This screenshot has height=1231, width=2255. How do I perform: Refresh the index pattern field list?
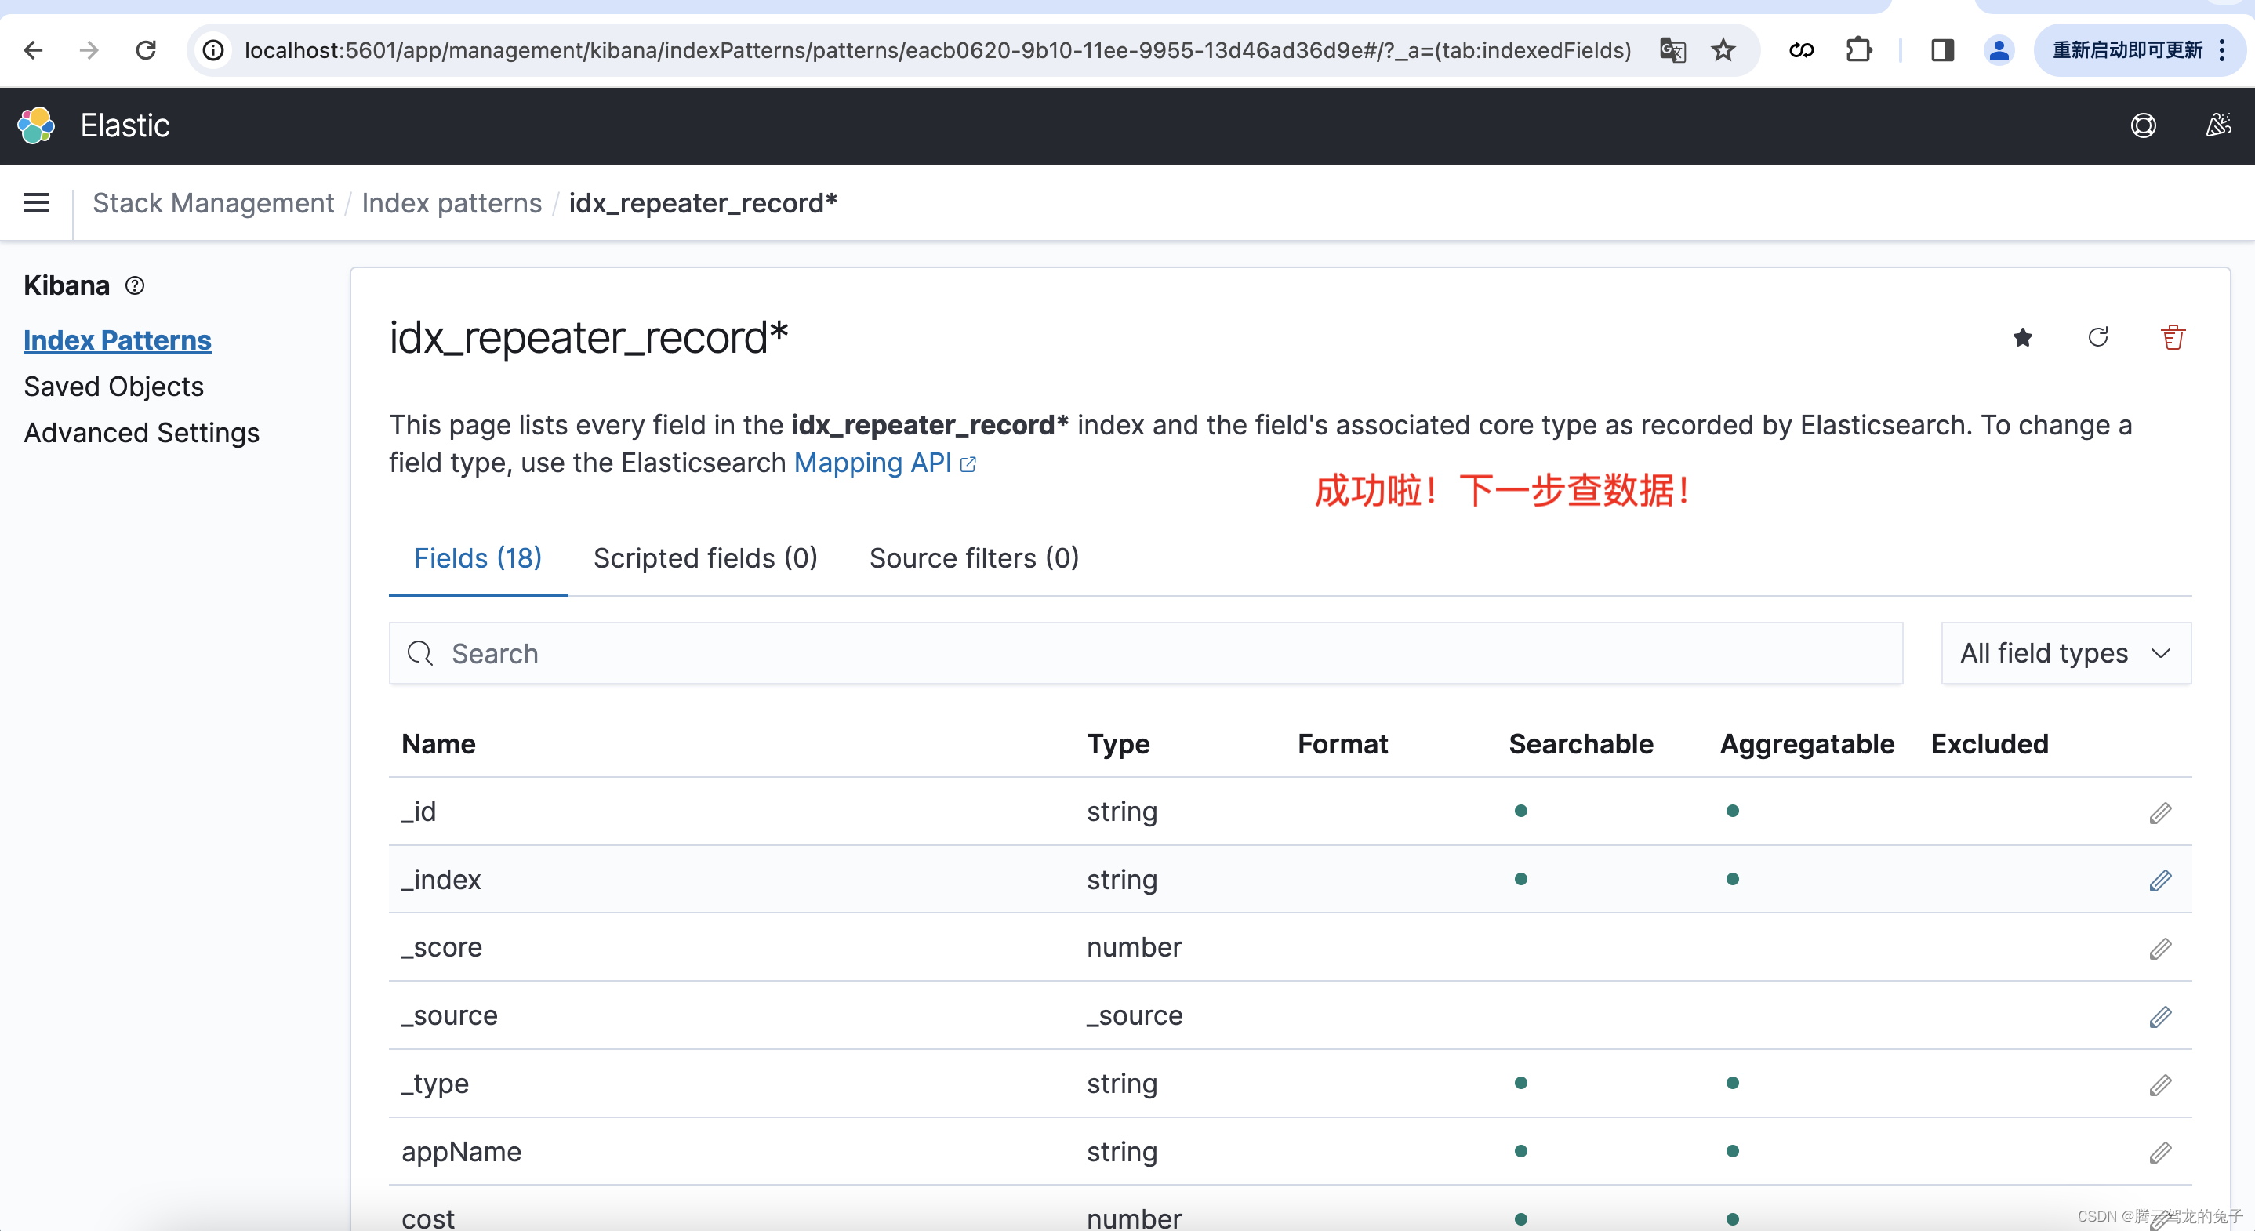point(2097,337)
